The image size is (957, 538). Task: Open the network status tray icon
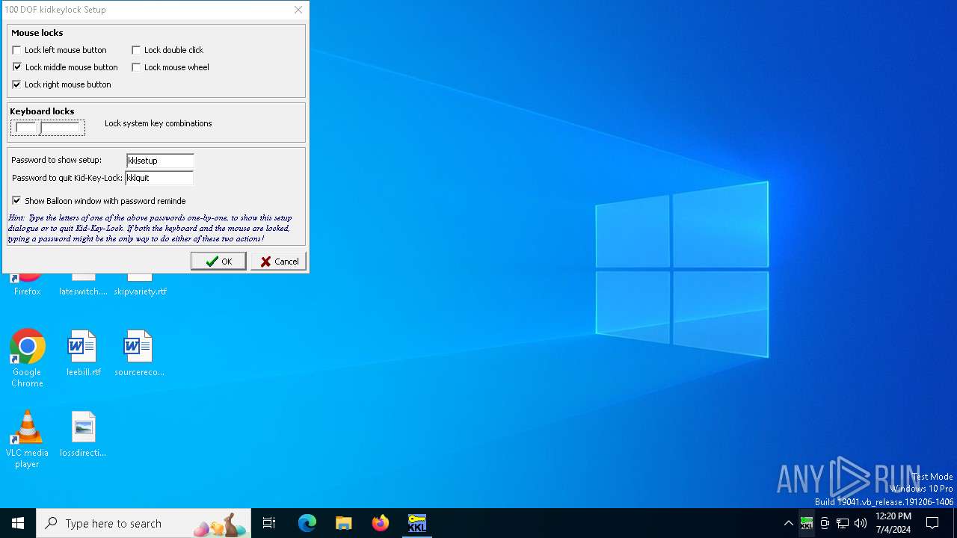[843, 523]
